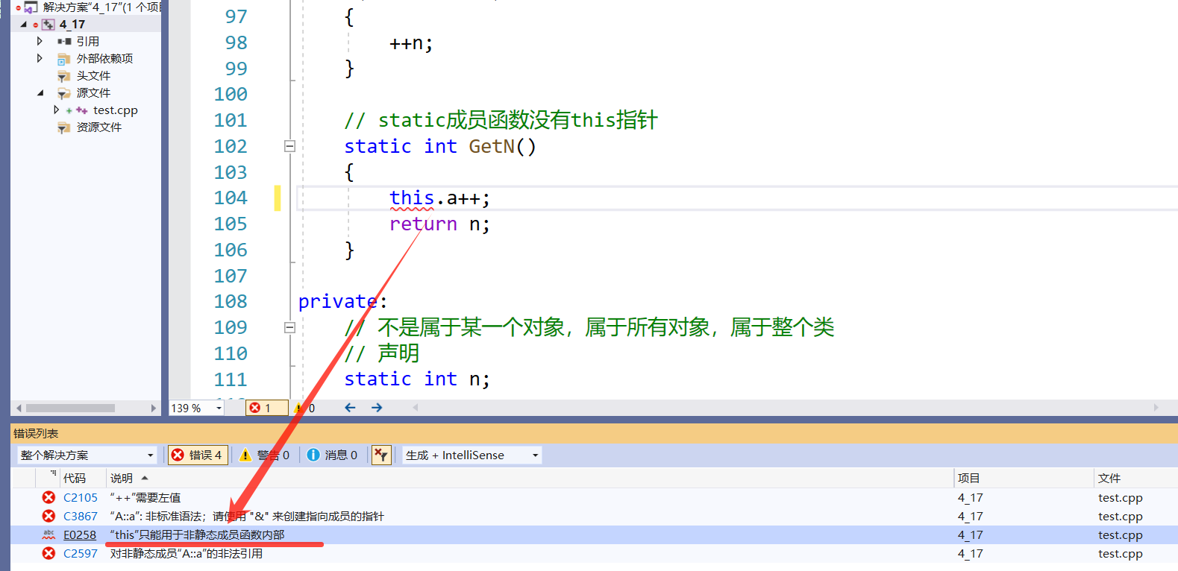Click the C3867 row error icon
Image resolution: width=1178 pixels, height=571 pixels.
48,516
